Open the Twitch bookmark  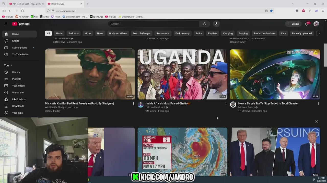click(56, 17)
